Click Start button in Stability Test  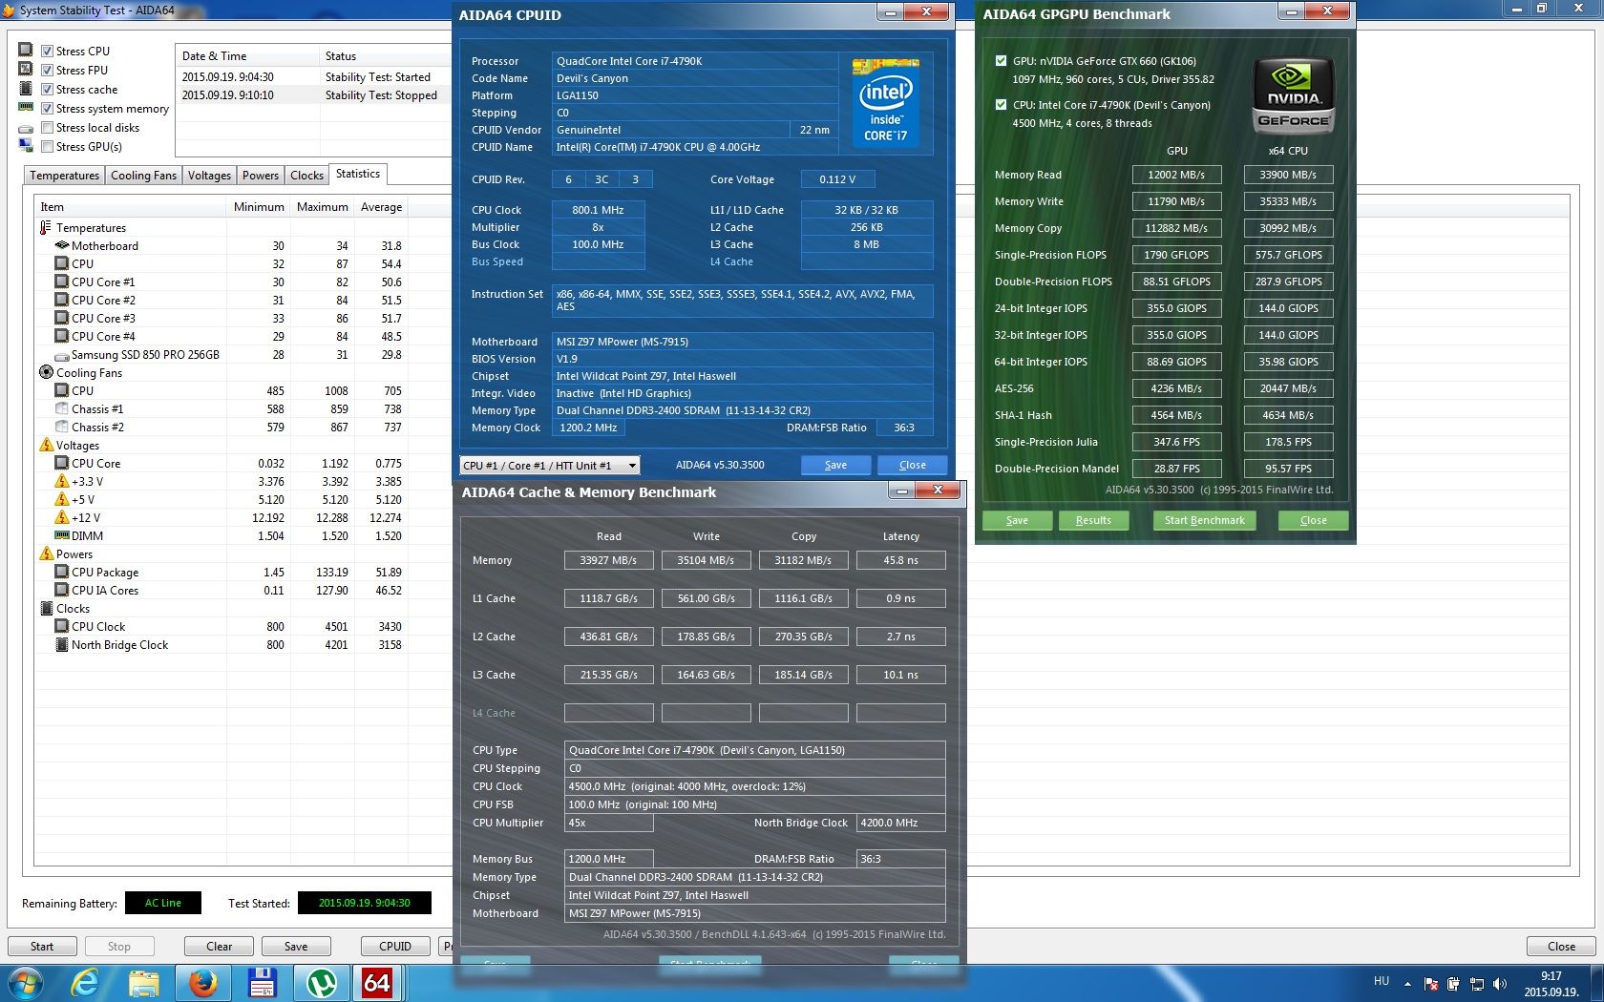coord(42,947)
